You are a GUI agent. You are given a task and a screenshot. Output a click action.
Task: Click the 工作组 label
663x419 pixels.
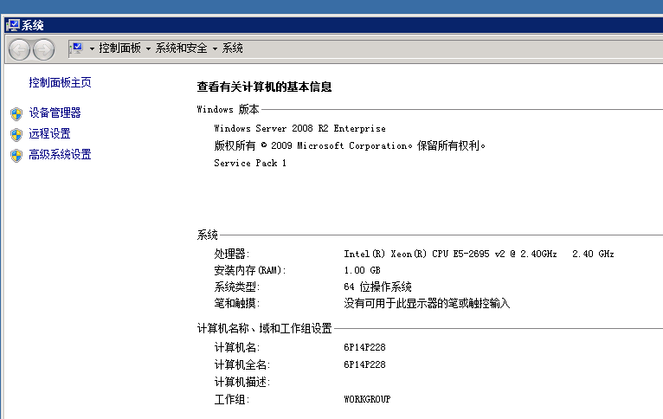pyautogui.click(x=232, y=399)
